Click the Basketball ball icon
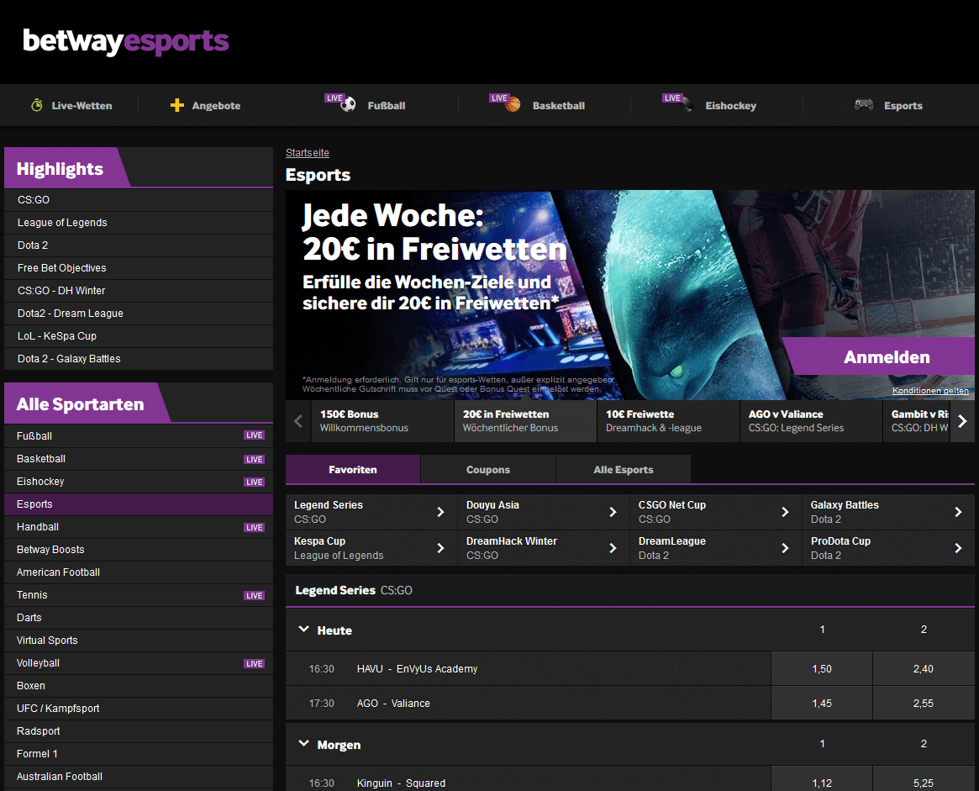Viewport: 979px width, 791px height. click(x=513, y=104)
